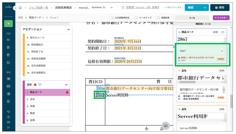Select 2. 品名 in 品目 list
The width and height of the screenshot is (236, 134).
click(x=47, y=99)
